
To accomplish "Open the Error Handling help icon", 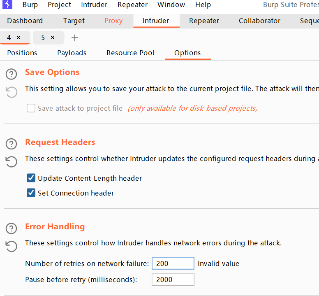I will [11, 228].
